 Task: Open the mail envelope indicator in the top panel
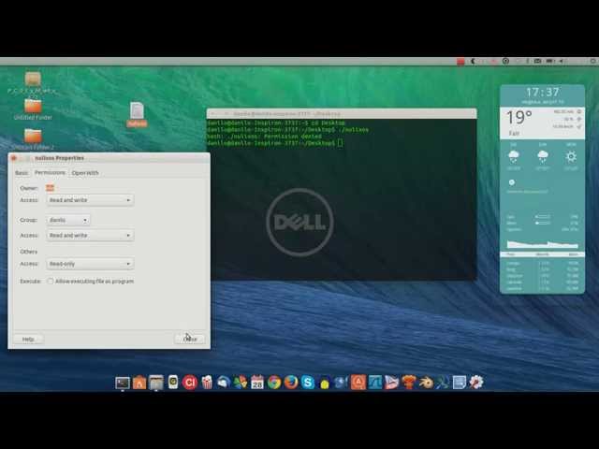tap(537, 61)
